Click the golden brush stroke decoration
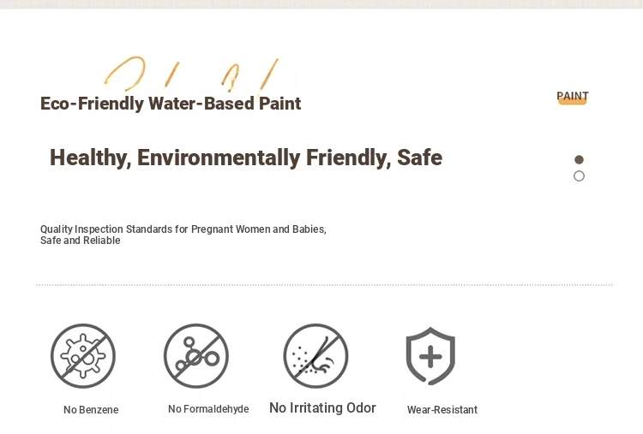The height and width of the screenshot is (434, 643). tap(191, 74)
